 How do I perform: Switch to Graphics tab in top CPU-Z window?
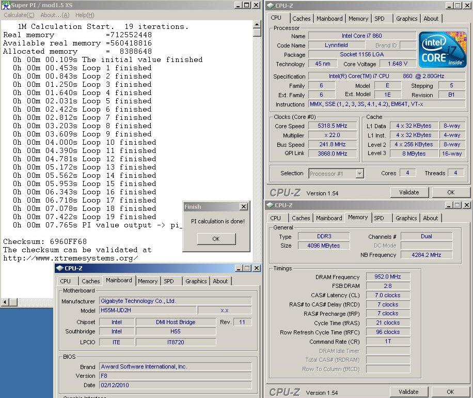click(x=406, y=19)
